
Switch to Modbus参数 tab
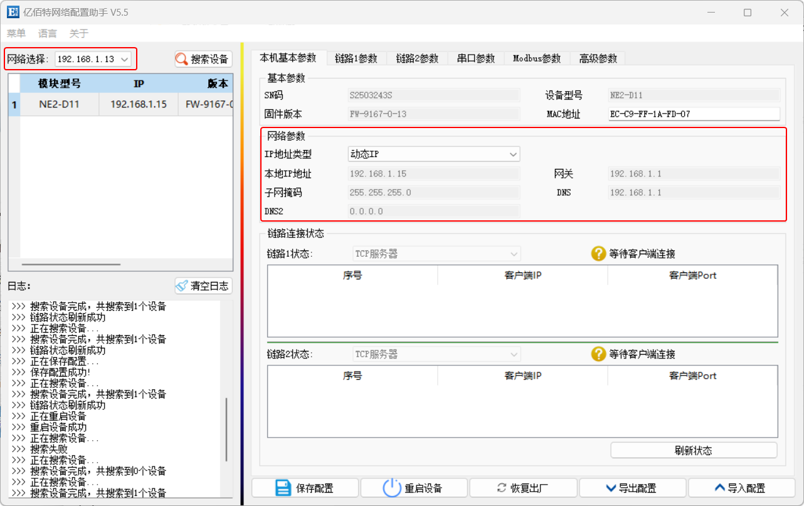[x=537, y=58]
